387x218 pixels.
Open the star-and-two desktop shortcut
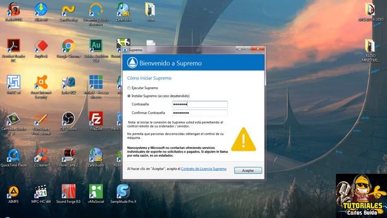(68, 85)
